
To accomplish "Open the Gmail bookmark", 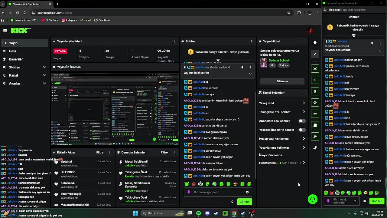I will [85, 20].
